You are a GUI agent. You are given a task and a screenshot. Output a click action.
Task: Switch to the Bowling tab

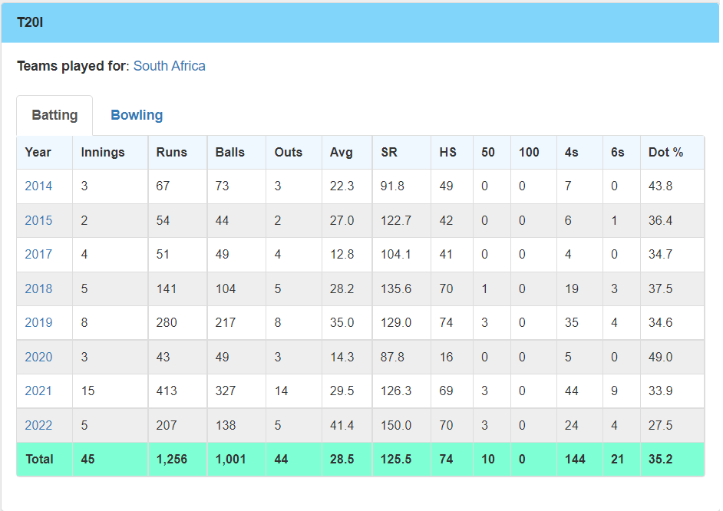pyautogui.click(x=137, y=115)
